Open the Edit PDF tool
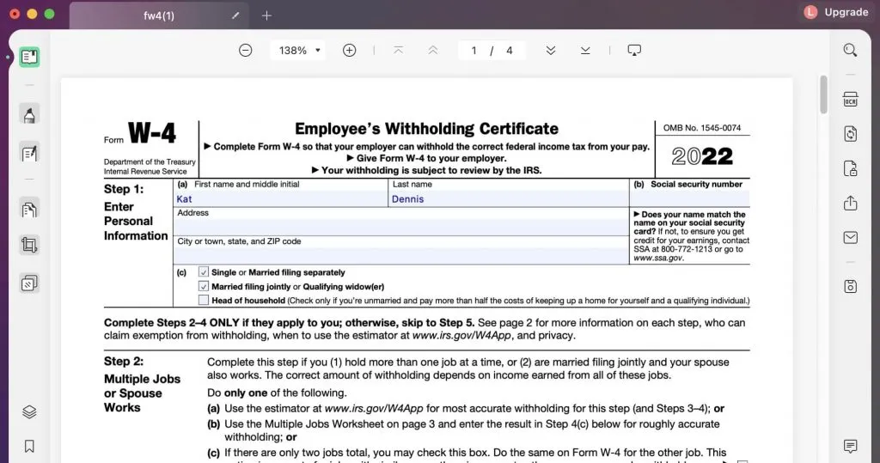Screen dimensions: 880x463 click(x=29, y=153)
